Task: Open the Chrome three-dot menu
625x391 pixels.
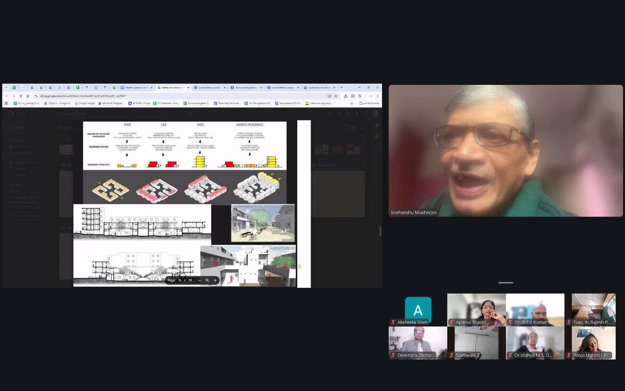Action: (377, 96)
